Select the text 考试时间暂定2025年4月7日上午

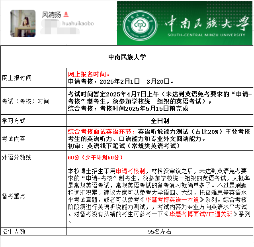113,94
